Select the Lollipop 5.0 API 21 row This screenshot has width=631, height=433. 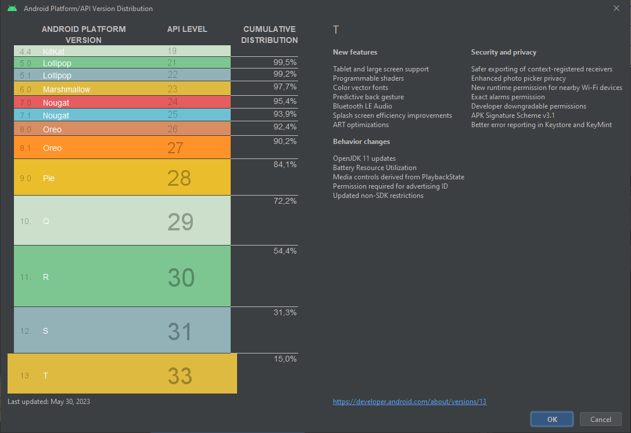pyautogui.click(x=122, y=63)
